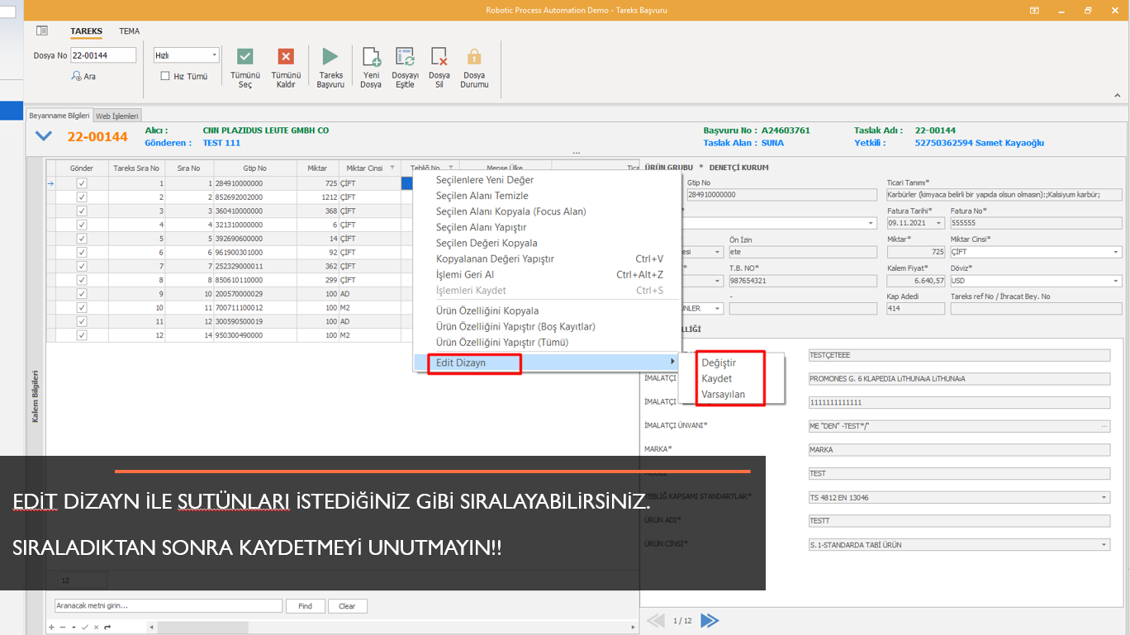Toggle Gönder checkbox for row 1
1130x635 pixels.
(81, 183)
